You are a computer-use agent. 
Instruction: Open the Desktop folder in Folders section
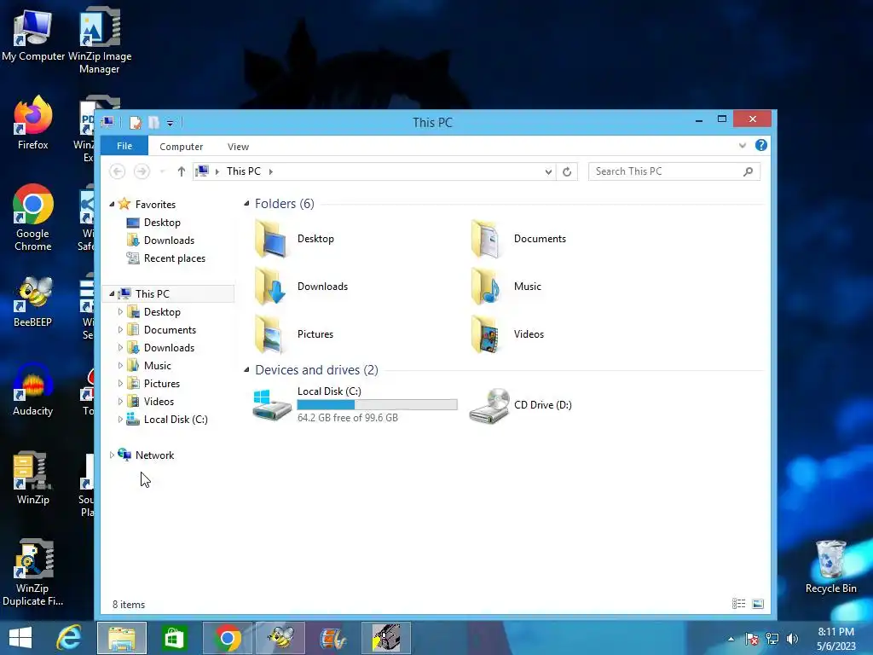coord(271,239)
